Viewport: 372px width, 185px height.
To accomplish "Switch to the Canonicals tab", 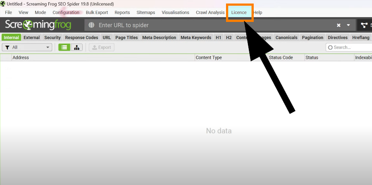I will [x=286, y=38].
